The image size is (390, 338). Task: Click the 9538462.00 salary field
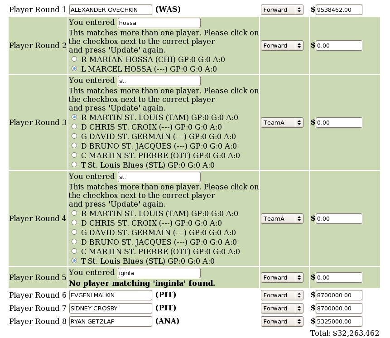[339, 10]
